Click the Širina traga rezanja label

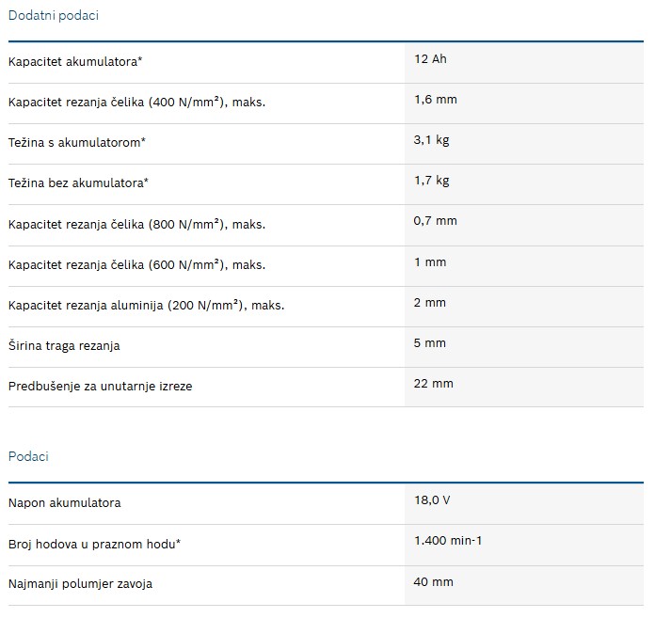[x=64, y=346]
